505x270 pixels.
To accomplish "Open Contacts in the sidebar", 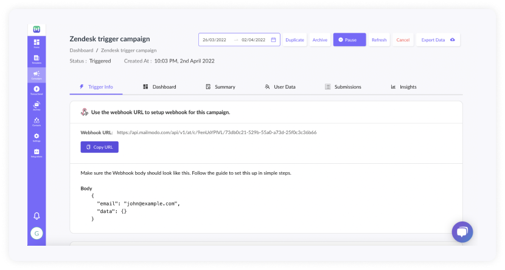I will (x=37, y=122).
